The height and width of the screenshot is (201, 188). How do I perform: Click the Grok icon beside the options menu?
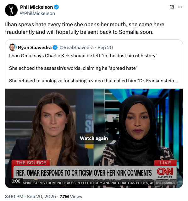[172, 7]
